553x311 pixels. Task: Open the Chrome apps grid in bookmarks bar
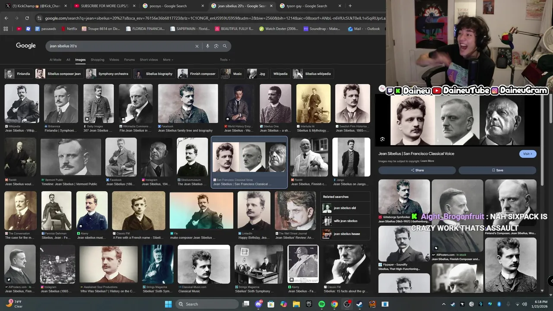tap(6, 29)
